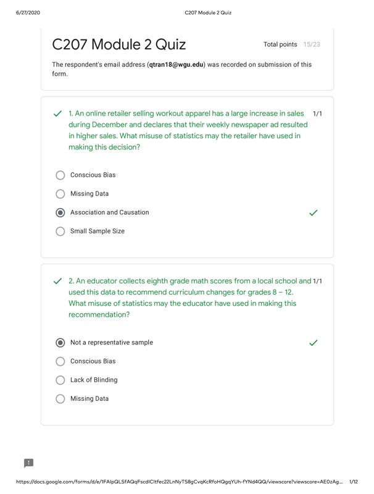This screenshot has width=374, height=494.
Task: Click the green checkmark beside question 2
Action: point(57,281)
